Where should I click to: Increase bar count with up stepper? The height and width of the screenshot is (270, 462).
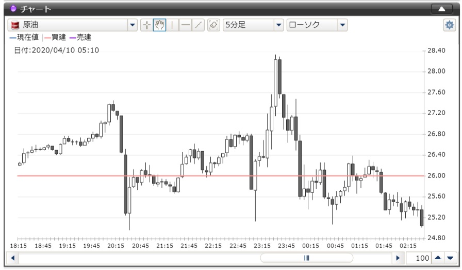click(x=438, y=258)
